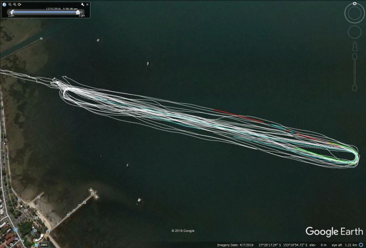Click zoom in at slider top
366x248 pixels.
pyautogui.click(x=354, y=55)
